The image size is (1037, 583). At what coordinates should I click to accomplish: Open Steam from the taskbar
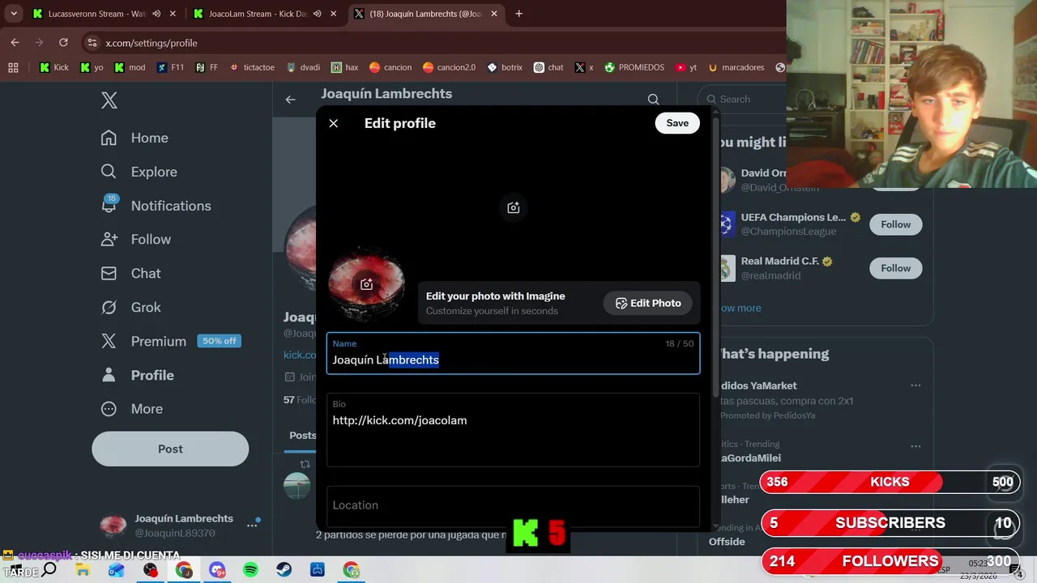pos(284,570)
